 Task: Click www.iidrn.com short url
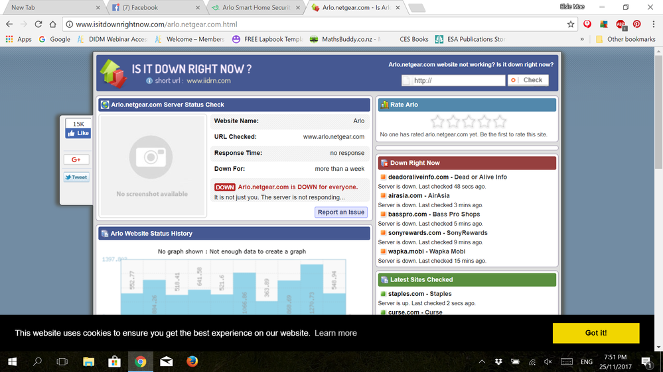click(208, 81)
